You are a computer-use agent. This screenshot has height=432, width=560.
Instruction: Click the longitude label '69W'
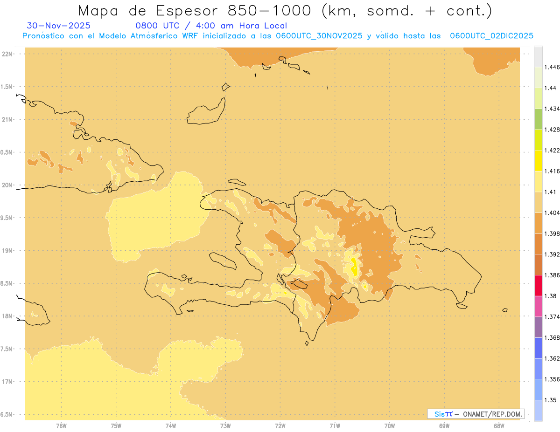[x=444, y=425]
